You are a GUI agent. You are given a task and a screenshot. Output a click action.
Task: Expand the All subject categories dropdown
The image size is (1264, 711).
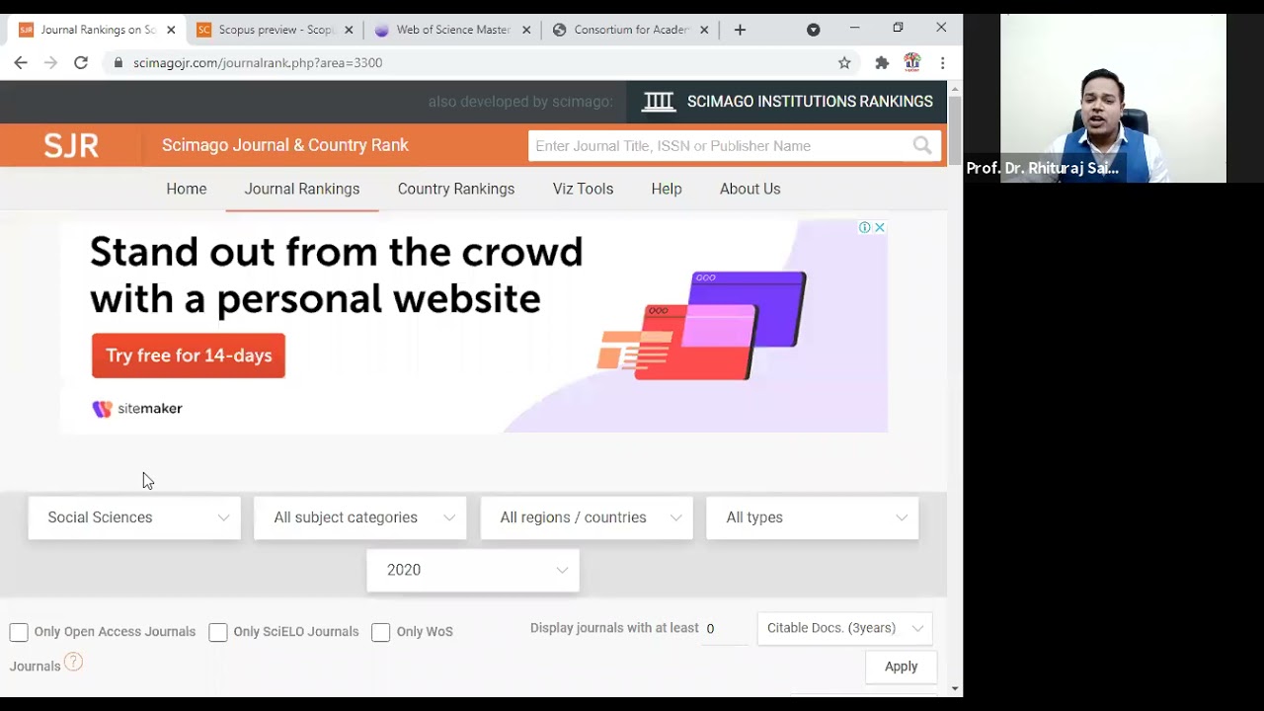(x=360, y=517)
